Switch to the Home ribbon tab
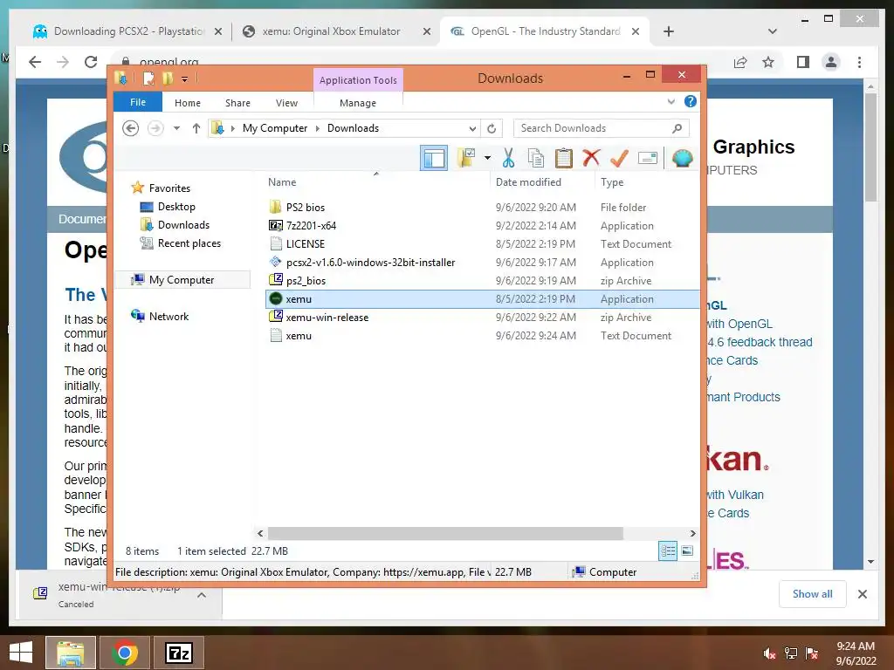This screenshot has height=670, width=894. (188, 103)
